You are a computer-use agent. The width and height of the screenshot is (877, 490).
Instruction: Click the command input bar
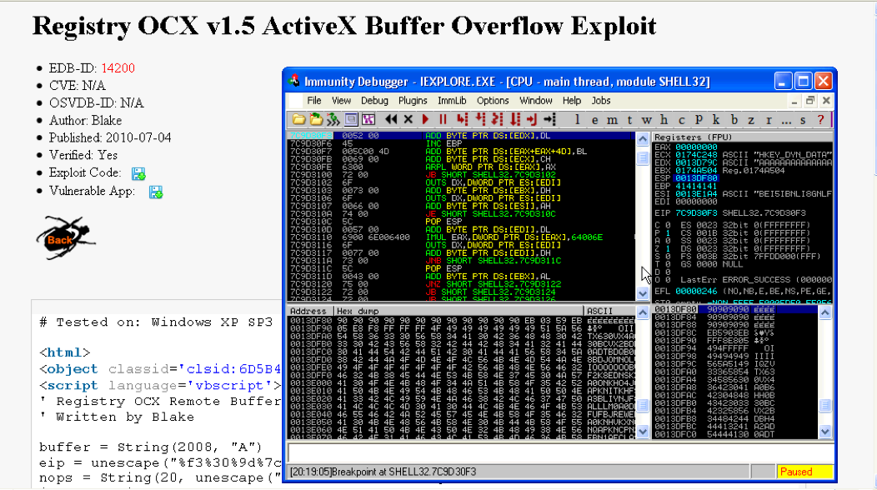point(561,452)
